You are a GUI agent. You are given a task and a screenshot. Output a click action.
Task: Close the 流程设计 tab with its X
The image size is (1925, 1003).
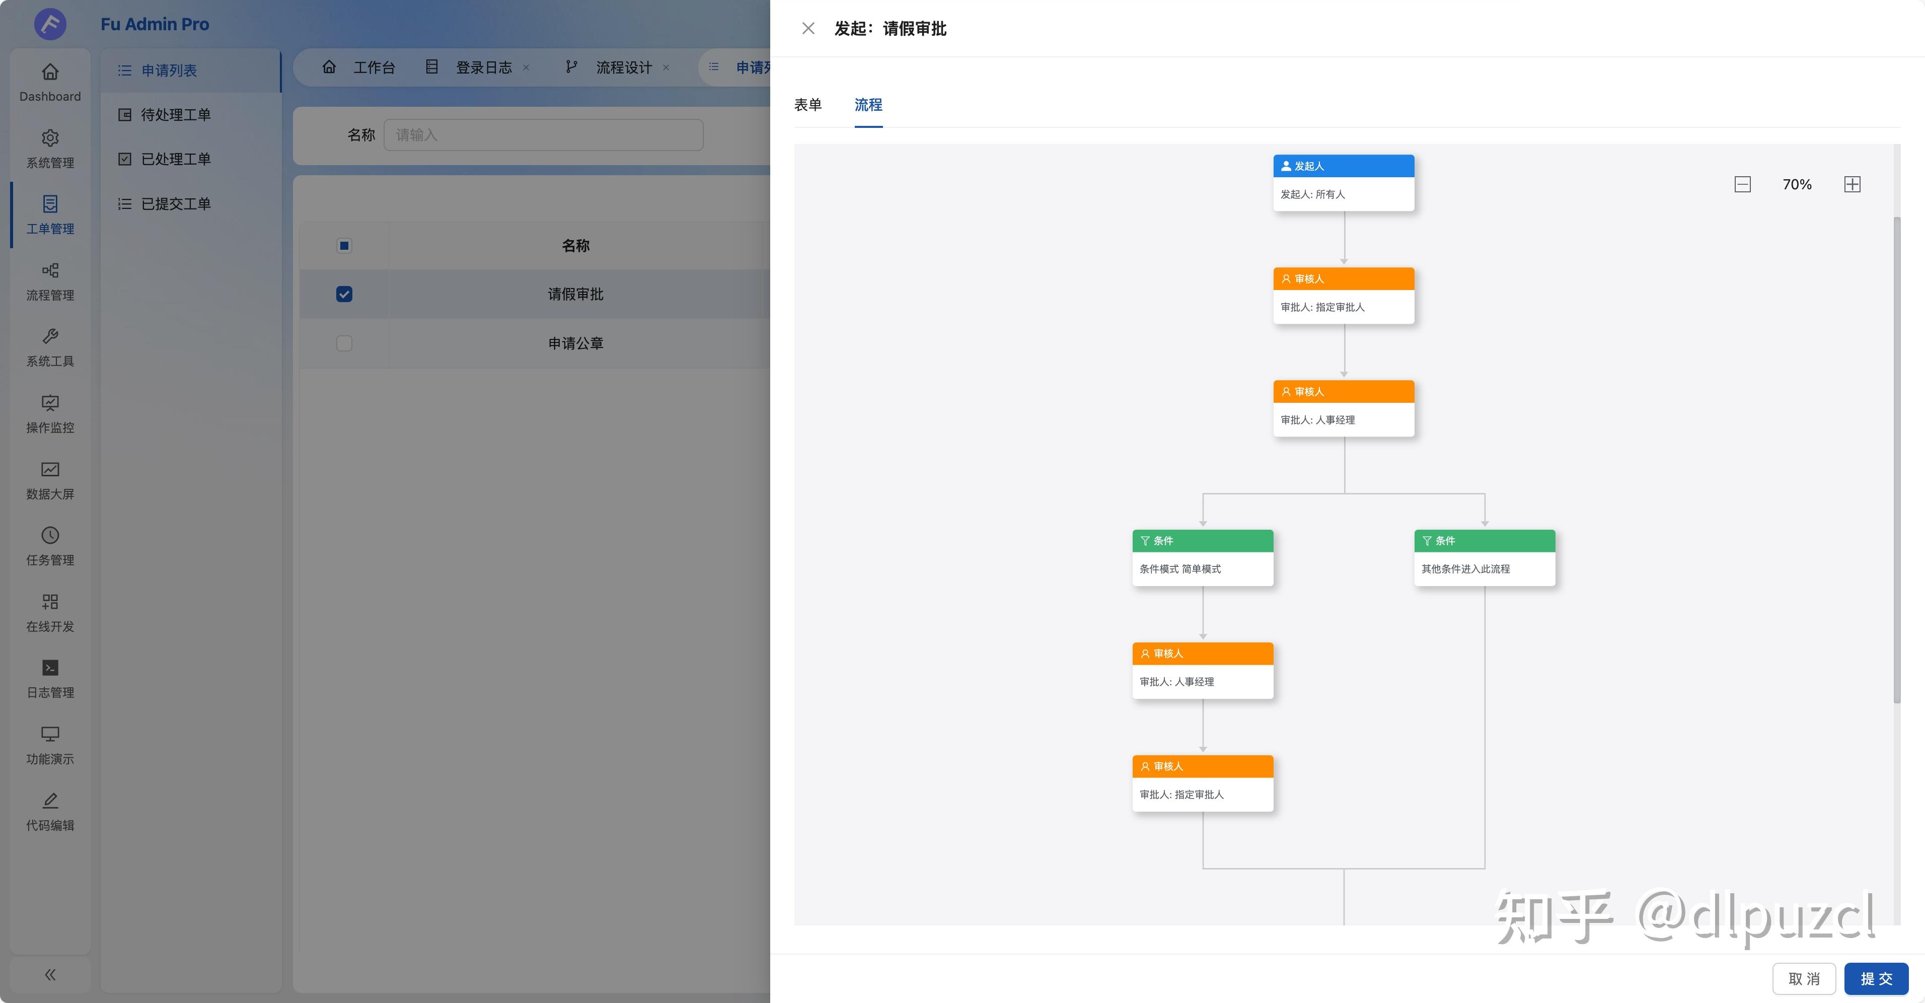click(666, 67)
